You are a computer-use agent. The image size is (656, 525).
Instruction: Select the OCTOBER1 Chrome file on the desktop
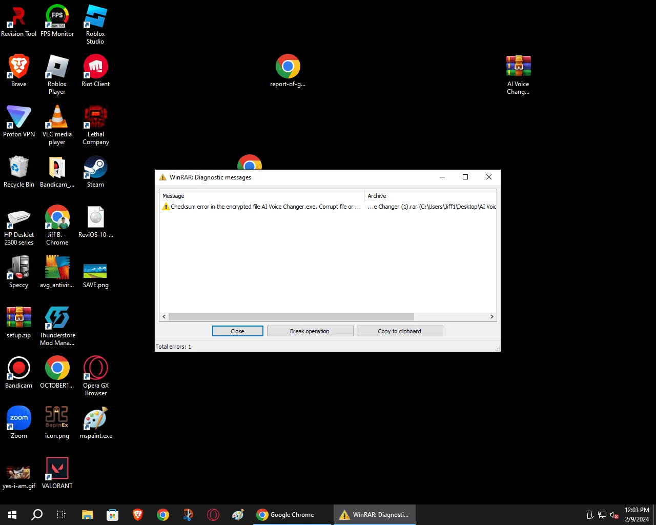pos(57,372)
